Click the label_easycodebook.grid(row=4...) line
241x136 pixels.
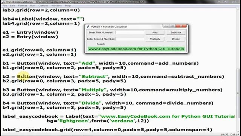(107, 130)
